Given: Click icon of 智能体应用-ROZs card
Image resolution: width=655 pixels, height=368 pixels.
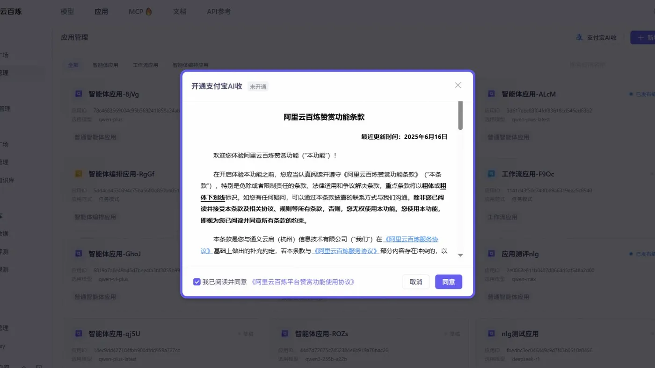Looking at the screenshot, I should tap(285, 333).
